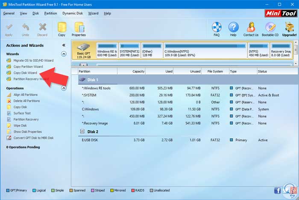This screenshot has height=200, width=299.
Task: Select the Windows RE tools disk map block
Action: coord(107,51)
